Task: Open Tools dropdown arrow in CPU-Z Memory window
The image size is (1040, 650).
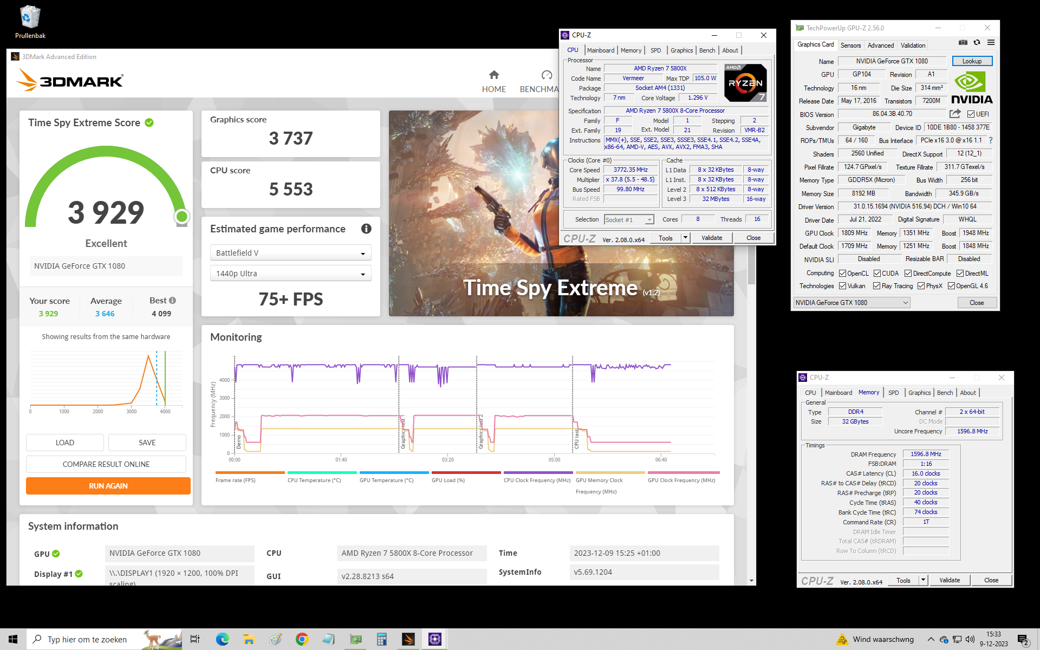Action: (923, 580)
